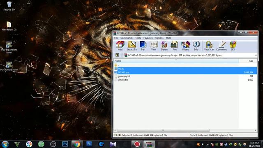Select the parent folder ".." row
The height and width of the screenshot is (148, 263).
point(185,65)
